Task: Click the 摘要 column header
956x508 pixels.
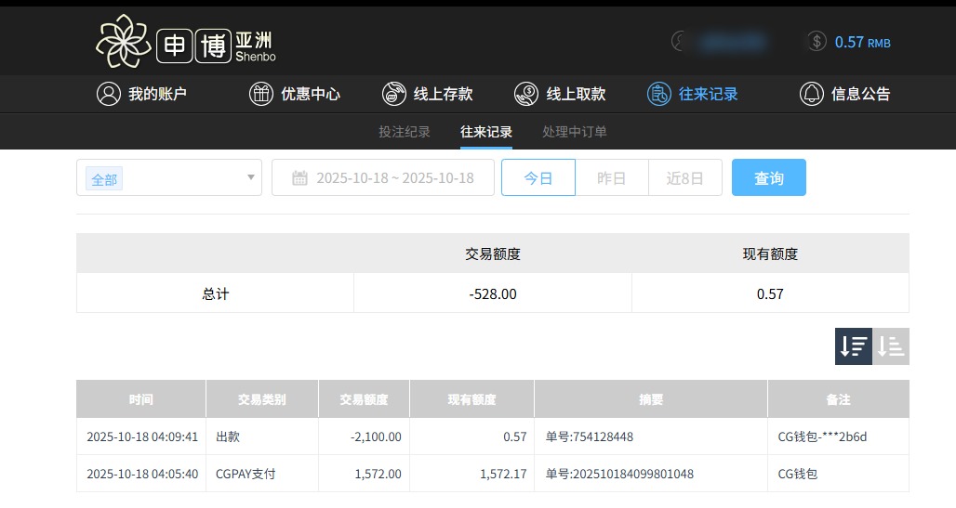Action: pyautogui.click(x=651, y=399)
